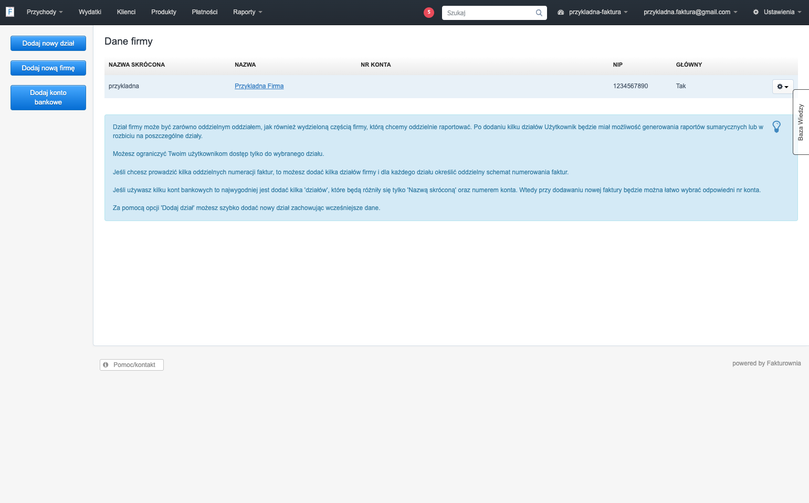Click the 'Tak' value in GŁÓWNY column

[681, 86]
